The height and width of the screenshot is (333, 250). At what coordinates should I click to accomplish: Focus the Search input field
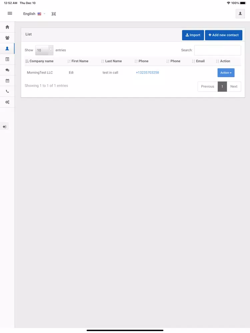pyautogui.click(x=217, y=50)
